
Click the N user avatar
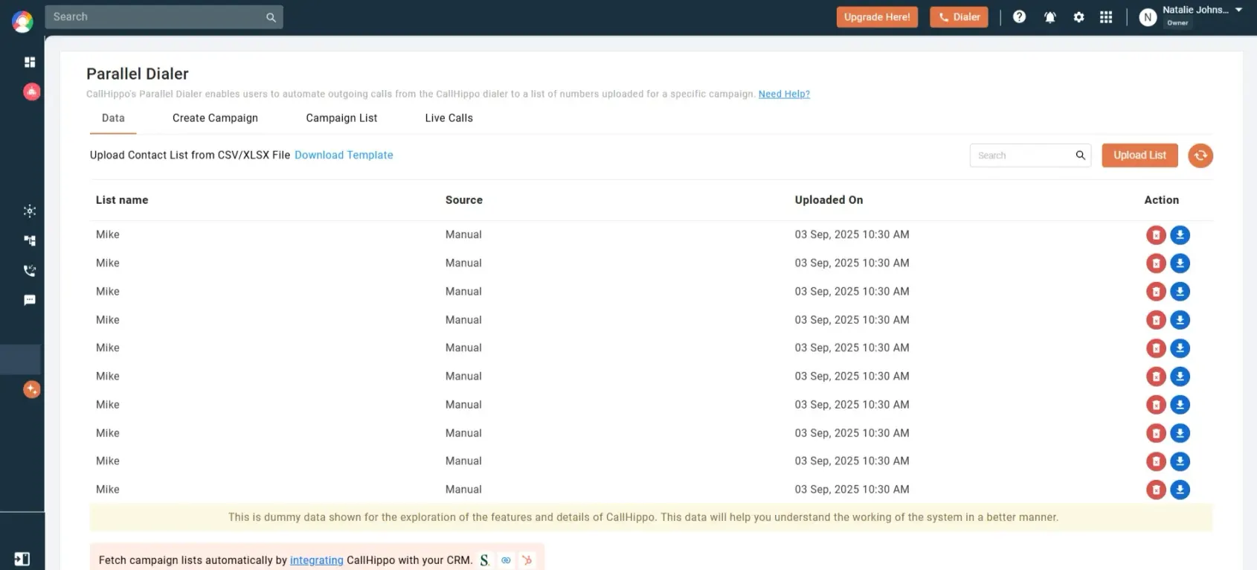click(x=1148, y=17)
